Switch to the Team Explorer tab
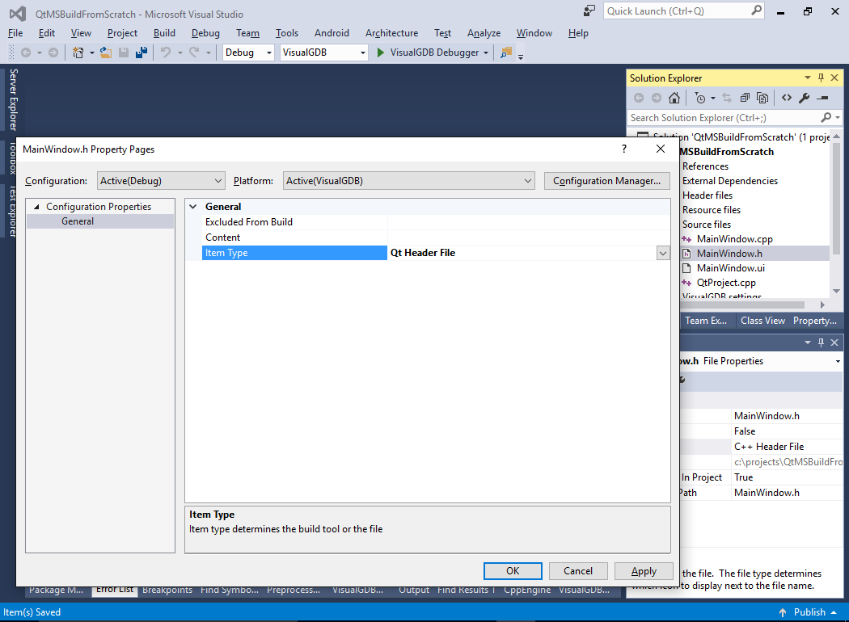 click(706, 321)
